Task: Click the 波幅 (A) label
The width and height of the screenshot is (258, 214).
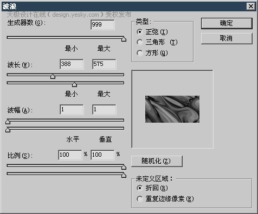Action: 20,110
